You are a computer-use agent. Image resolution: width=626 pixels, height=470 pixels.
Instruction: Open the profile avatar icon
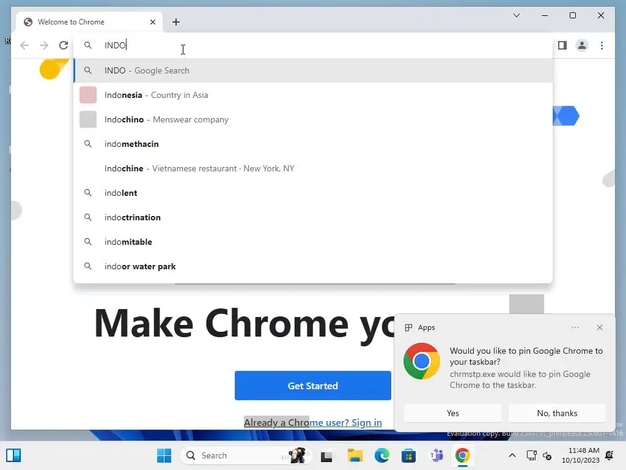(582, 45)
